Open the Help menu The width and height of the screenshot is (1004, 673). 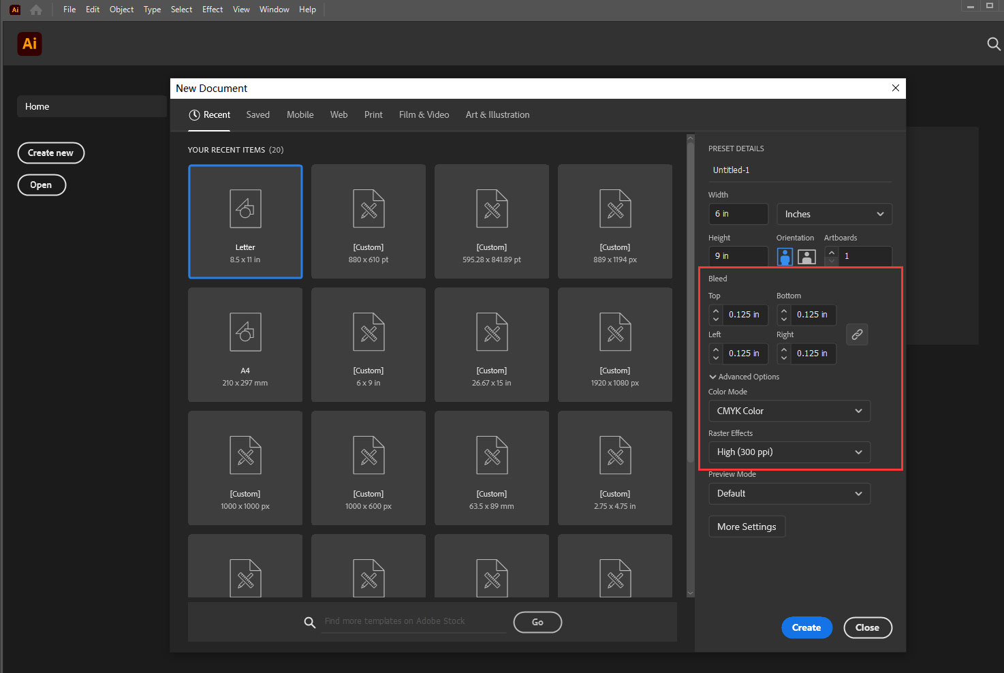pyautogui.click(x=308, y=10)
